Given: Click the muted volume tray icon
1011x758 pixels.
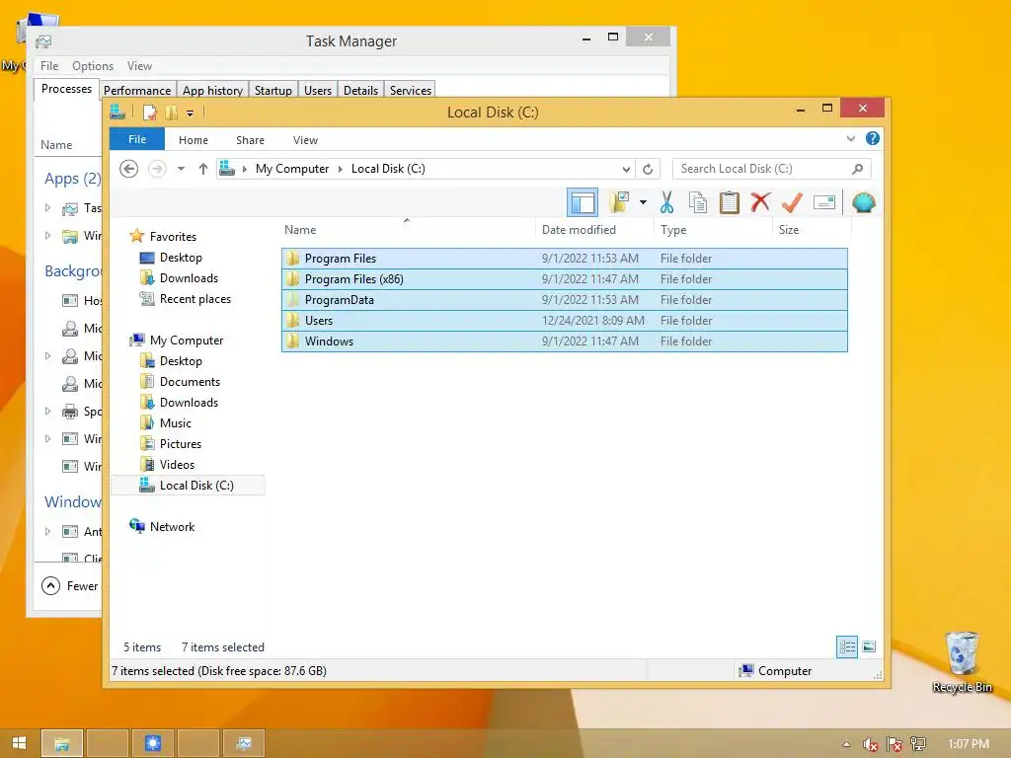Looking at the screenshot, I should tap(870, 744).
